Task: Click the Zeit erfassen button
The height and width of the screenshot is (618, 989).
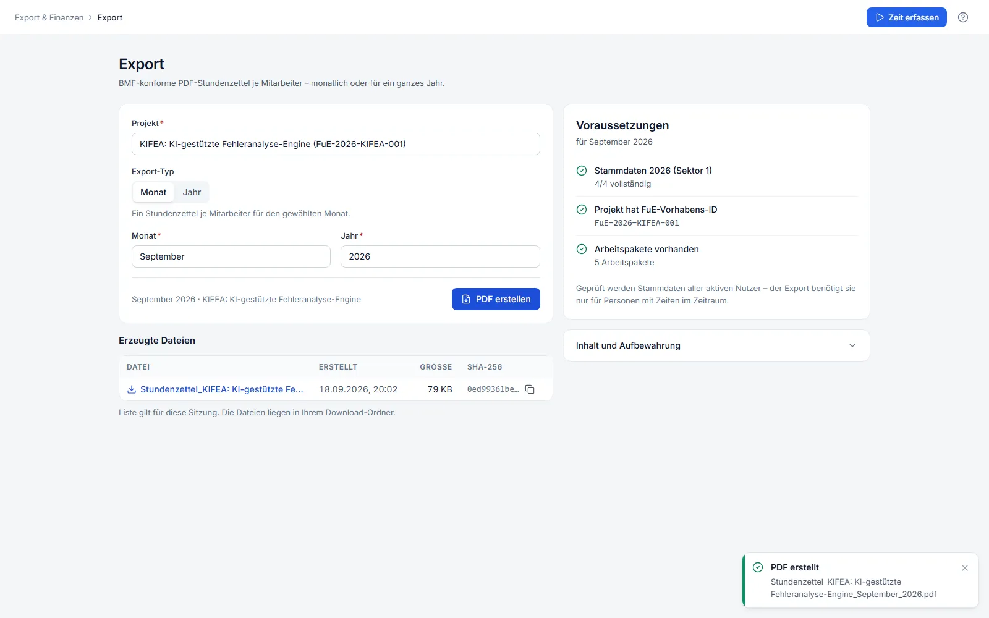Action: click(x=907, y=17)
